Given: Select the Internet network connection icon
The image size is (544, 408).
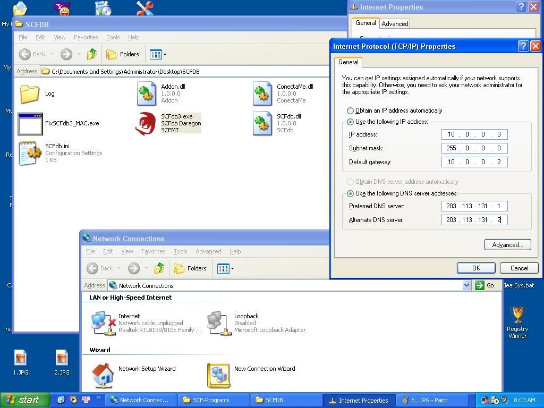Looking at the screenshot, I should 104,324.
